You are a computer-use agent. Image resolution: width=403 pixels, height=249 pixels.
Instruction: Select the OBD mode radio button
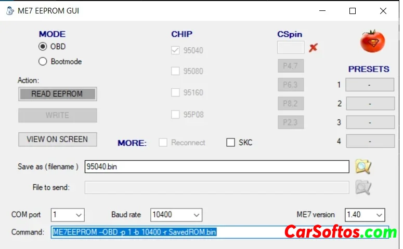[43, 47]
